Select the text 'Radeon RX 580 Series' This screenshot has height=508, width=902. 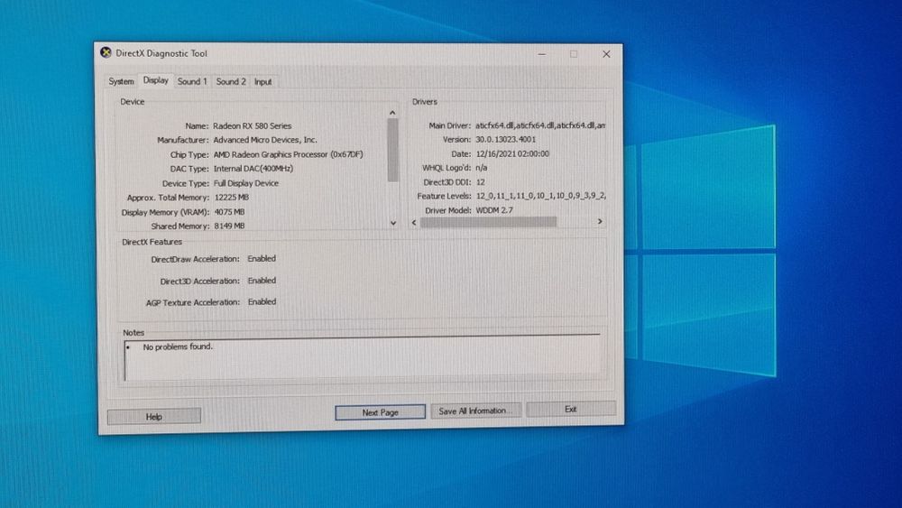pyautogui.click(x=252, y=125)
